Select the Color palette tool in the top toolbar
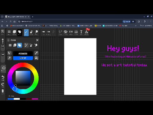The height and width of the screenshot is (115, 153). (19, 32)
